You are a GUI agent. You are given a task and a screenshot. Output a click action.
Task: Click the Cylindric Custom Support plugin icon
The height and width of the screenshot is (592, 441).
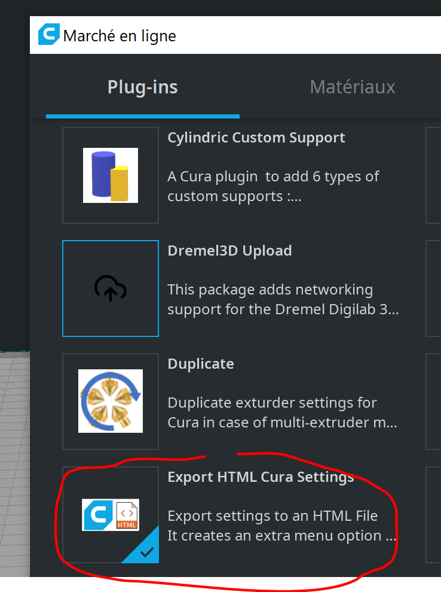tap(111, 175)
